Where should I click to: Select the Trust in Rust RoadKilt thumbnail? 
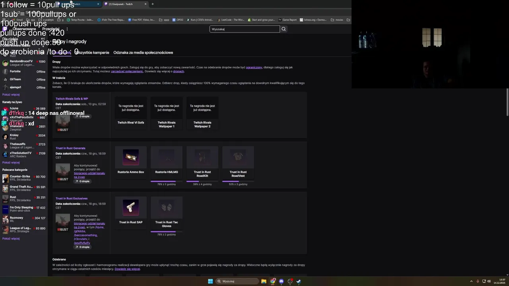tap(202, 157)
